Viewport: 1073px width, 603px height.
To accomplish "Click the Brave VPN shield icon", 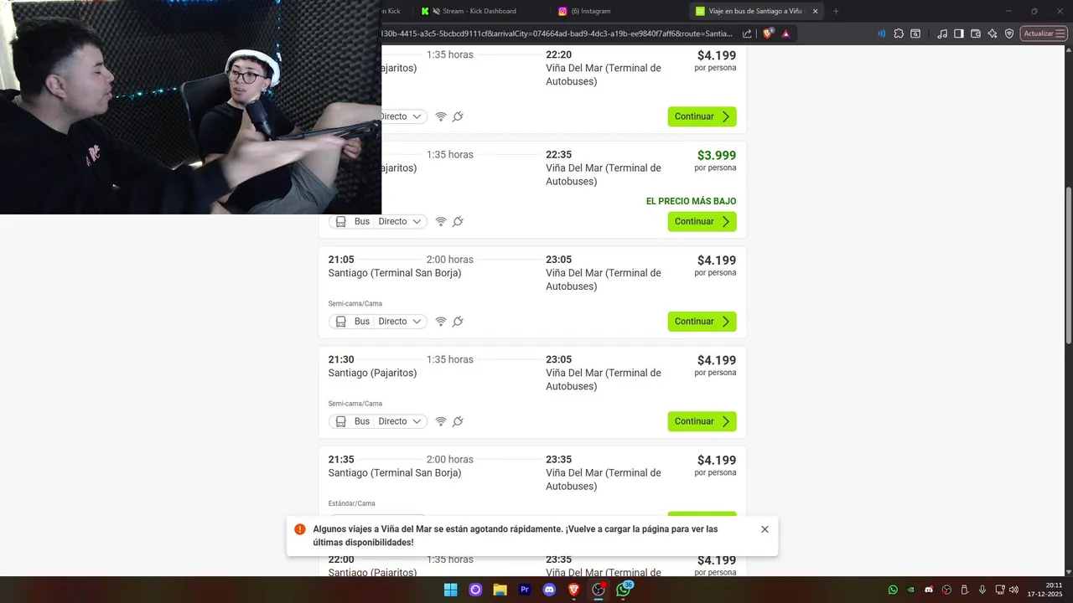I will [1009, 33].
